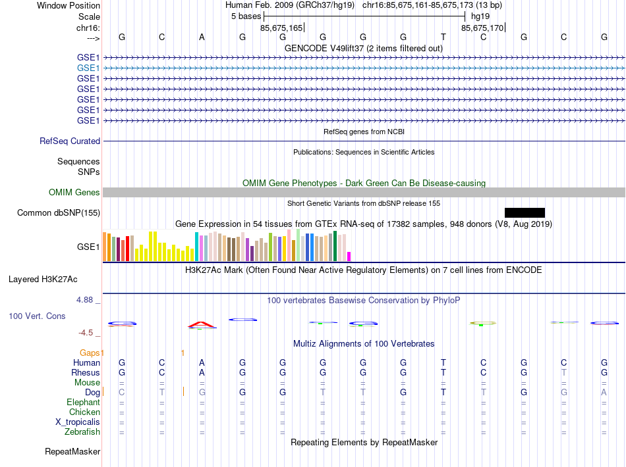Image resolution: width=626 pixels, height=467 pixels.
Task: Click the cyan bar in GTEx chart
Action: (x=196, y=247)
